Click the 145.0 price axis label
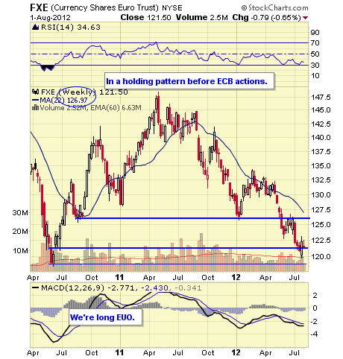343x359 pixels. click(x=321, y=109)
